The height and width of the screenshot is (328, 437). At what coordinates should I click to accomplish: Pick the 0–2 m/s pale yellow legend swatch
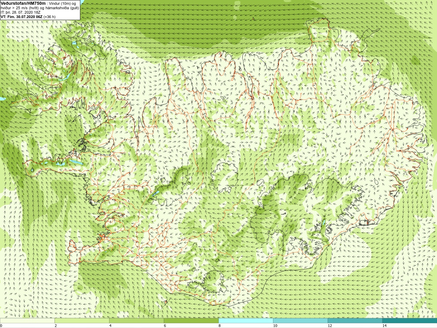coord(27,321)
